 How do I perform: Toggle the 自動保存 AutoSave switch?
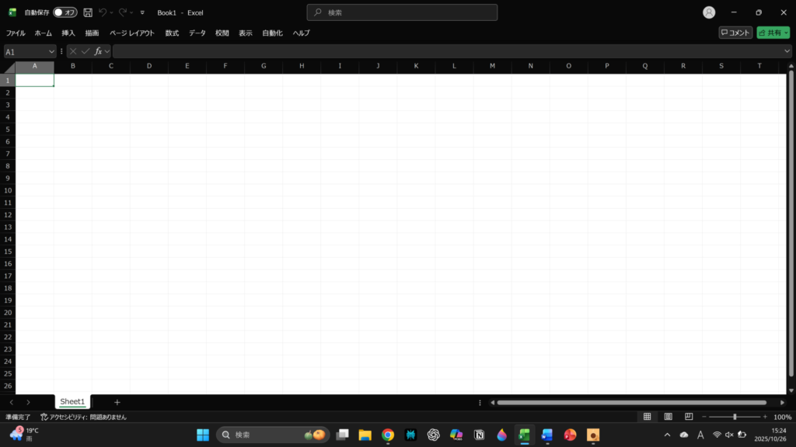pos(65,12)
